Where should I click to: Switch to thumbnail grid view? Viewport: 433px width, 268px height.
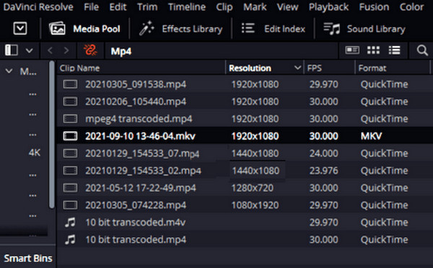click(373, 50)
